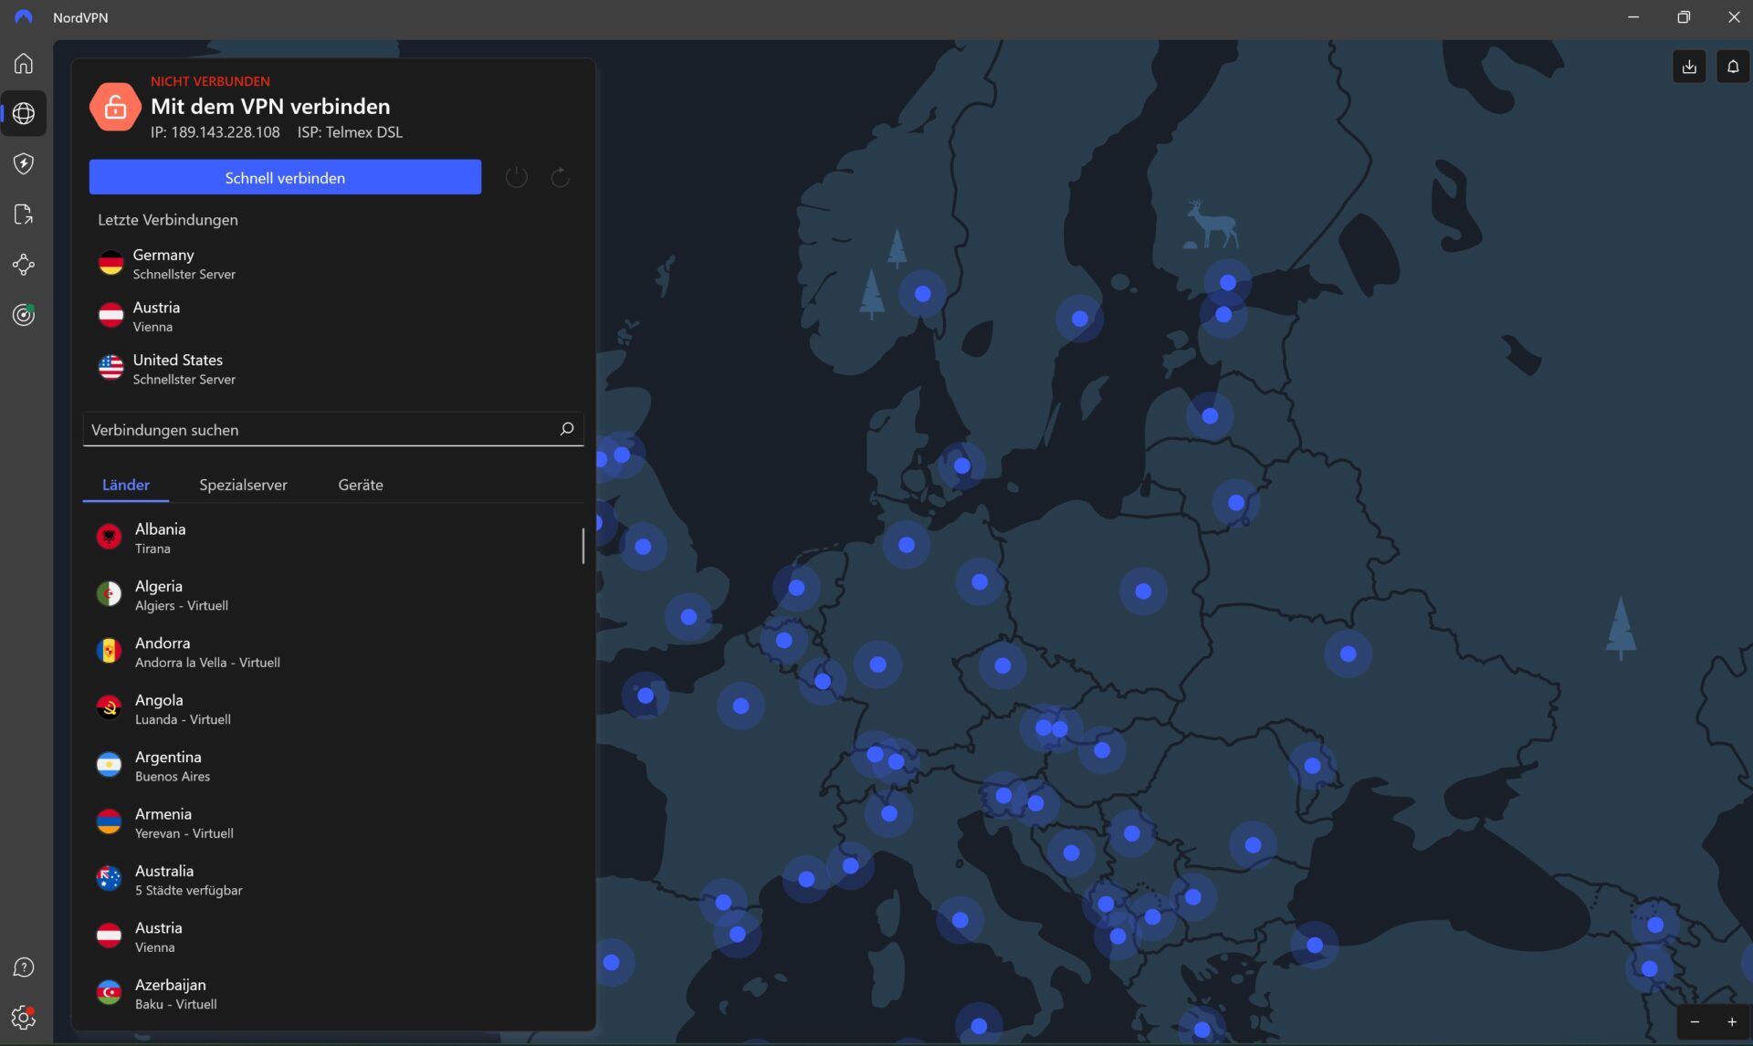Click the Letzte Verbindungen heading
Screen dimensions: 1753x1046
pos(168,220)
